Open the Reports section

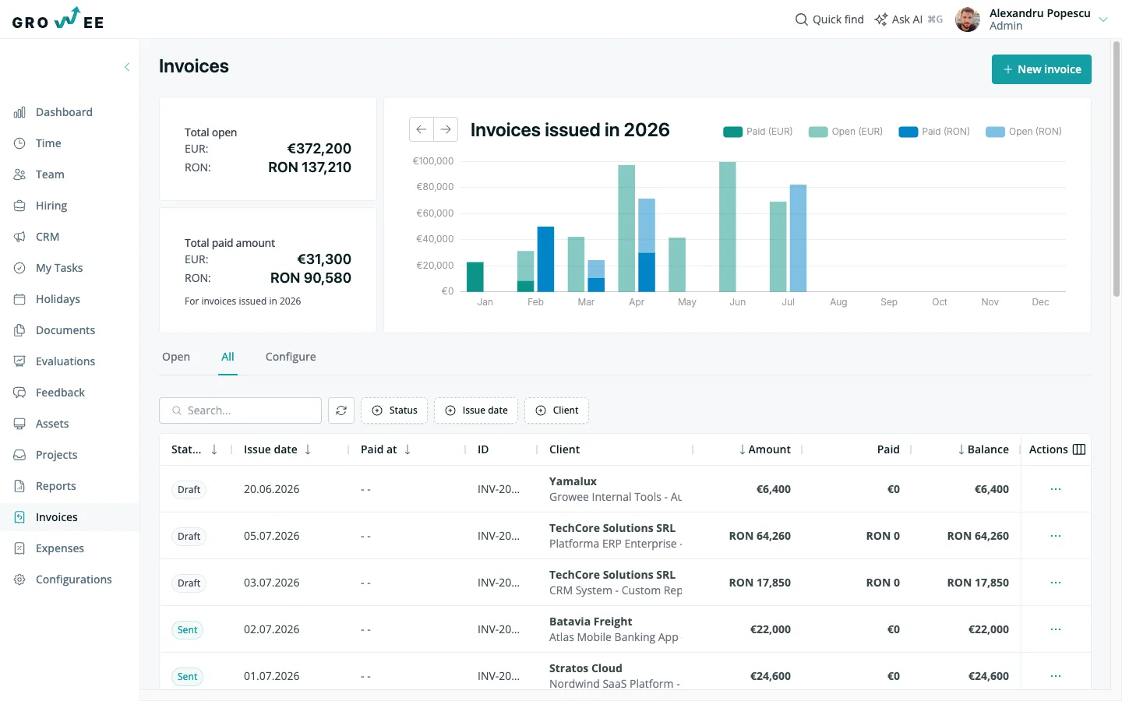point(55,486)
